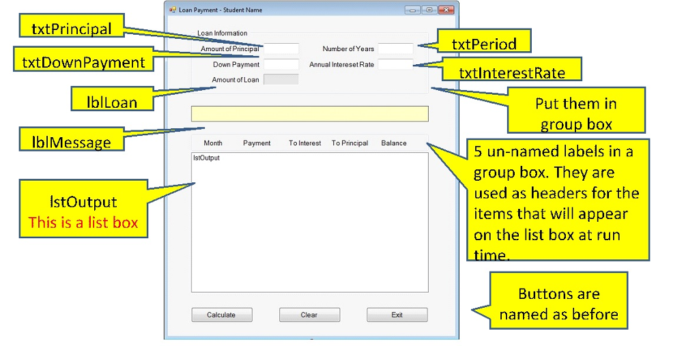The height and width of the screenshot is (346, 699).
Task: Select the yellow message label area
Action: click(310, 114)
